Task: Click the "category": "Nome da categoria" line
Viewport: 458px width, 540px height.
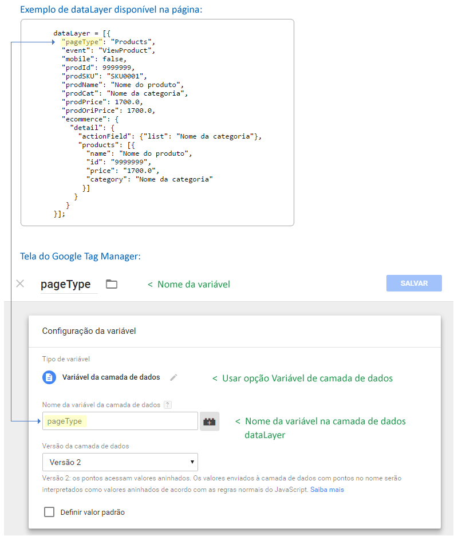Action: coord(150,179)
